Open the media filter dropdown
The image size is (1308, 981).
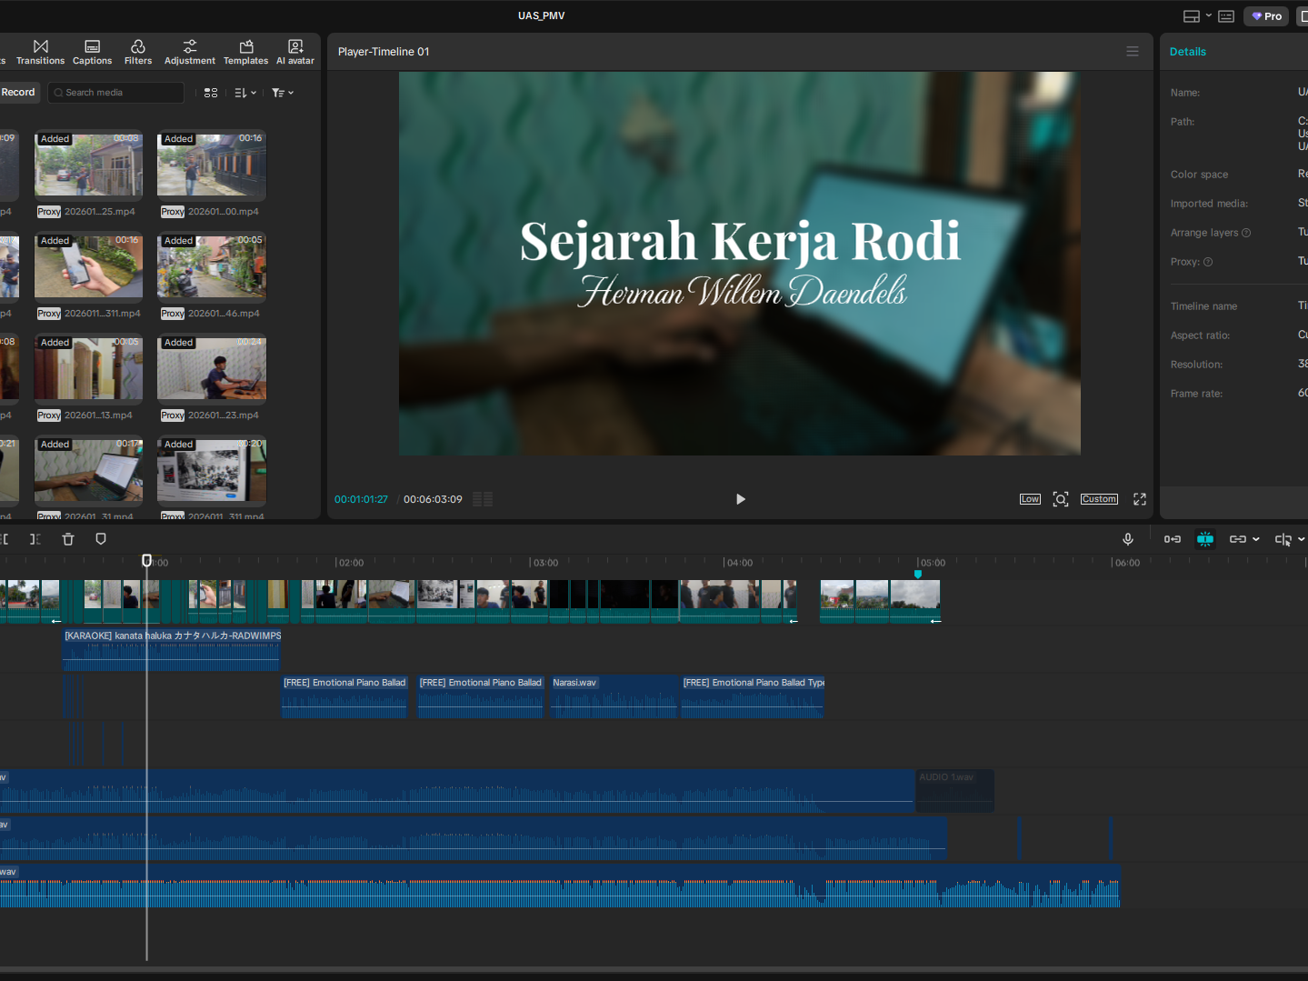tap(283, 93)
